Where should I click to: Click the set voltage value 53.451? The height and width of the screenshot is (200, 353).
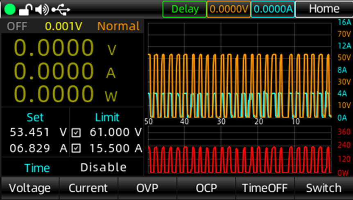[30, 132]
